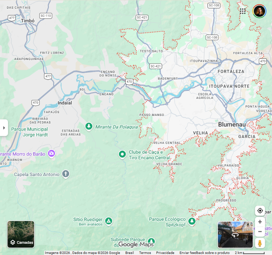
Task: Open the Termos link in footer
Action: tap(145, 253)
